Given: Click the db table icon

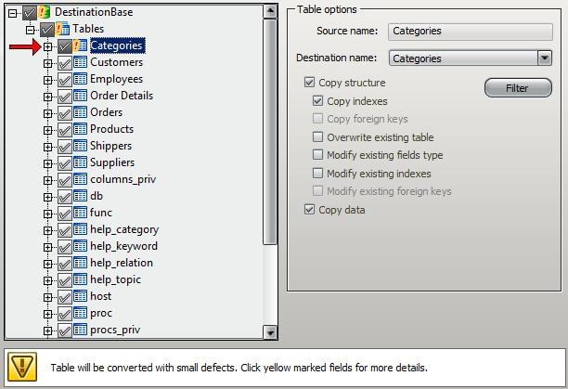Looking at the screenshot, I should pyautogui.click(x=80, y=196).
